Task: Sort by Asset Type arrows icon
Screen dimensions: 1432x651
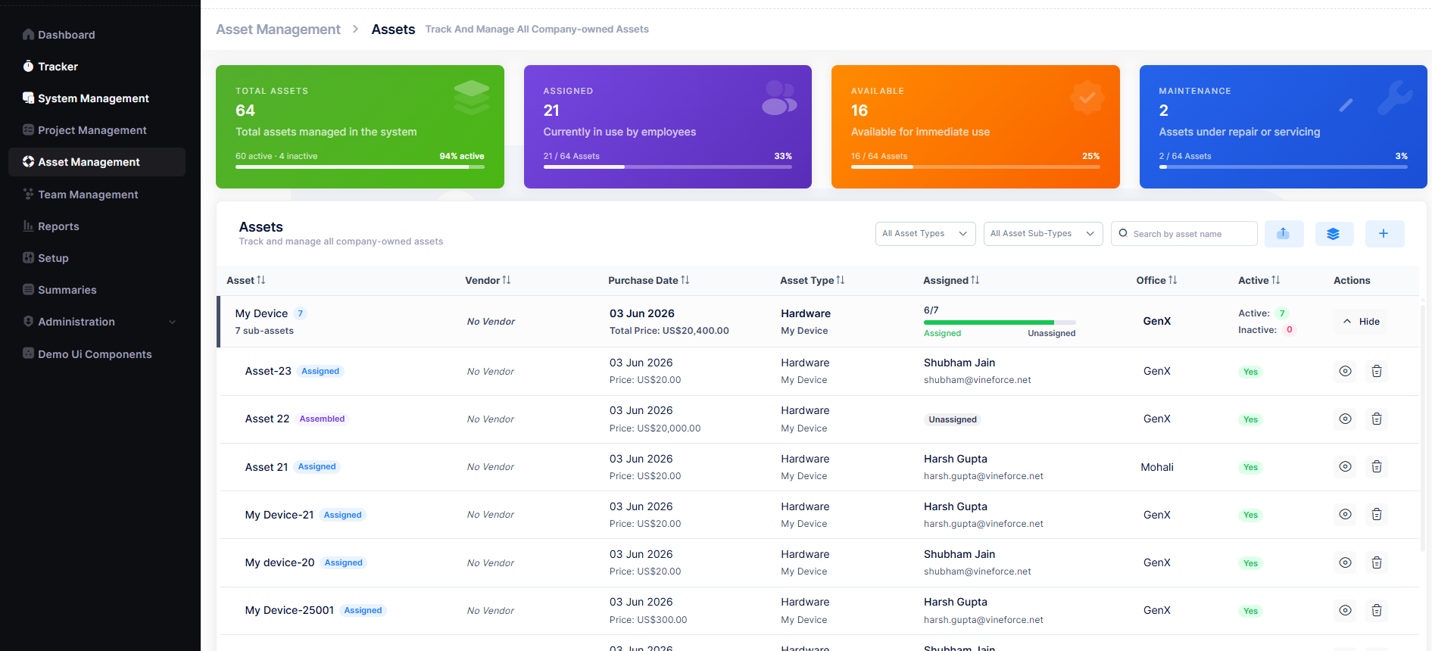Action: [841, 280]
